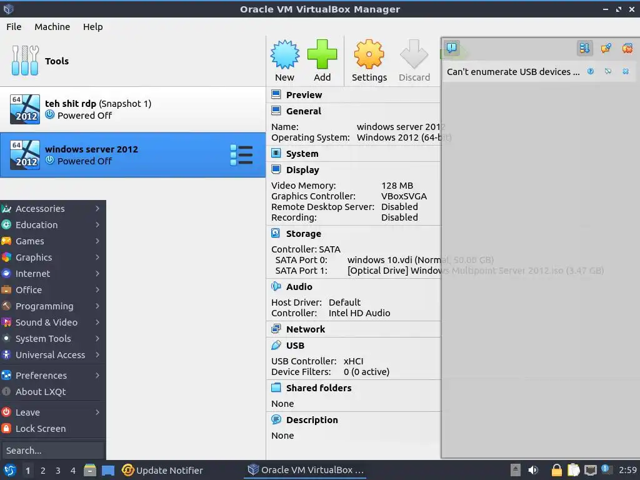The height and width of the screenshot is (480, 640).
Task: Click the show desktop blue icon in taskbar
Action: (x=108, y=470)
